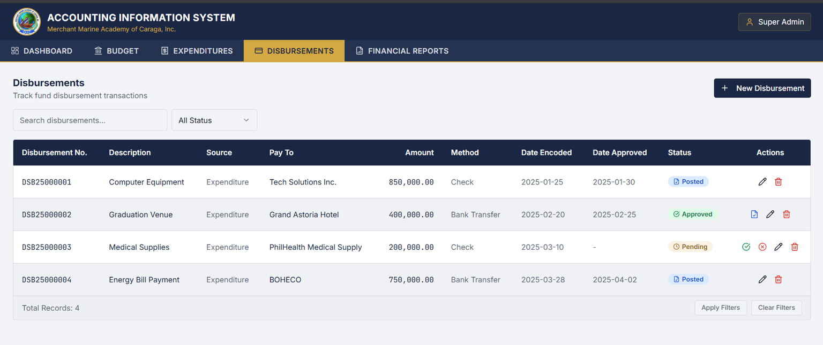Select the Disbursements tab

click(294, 51)
